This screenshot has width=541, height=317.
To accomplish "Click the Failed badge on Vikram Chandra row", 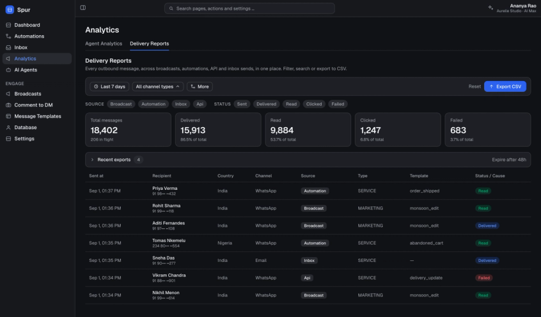I will (483, 277).
